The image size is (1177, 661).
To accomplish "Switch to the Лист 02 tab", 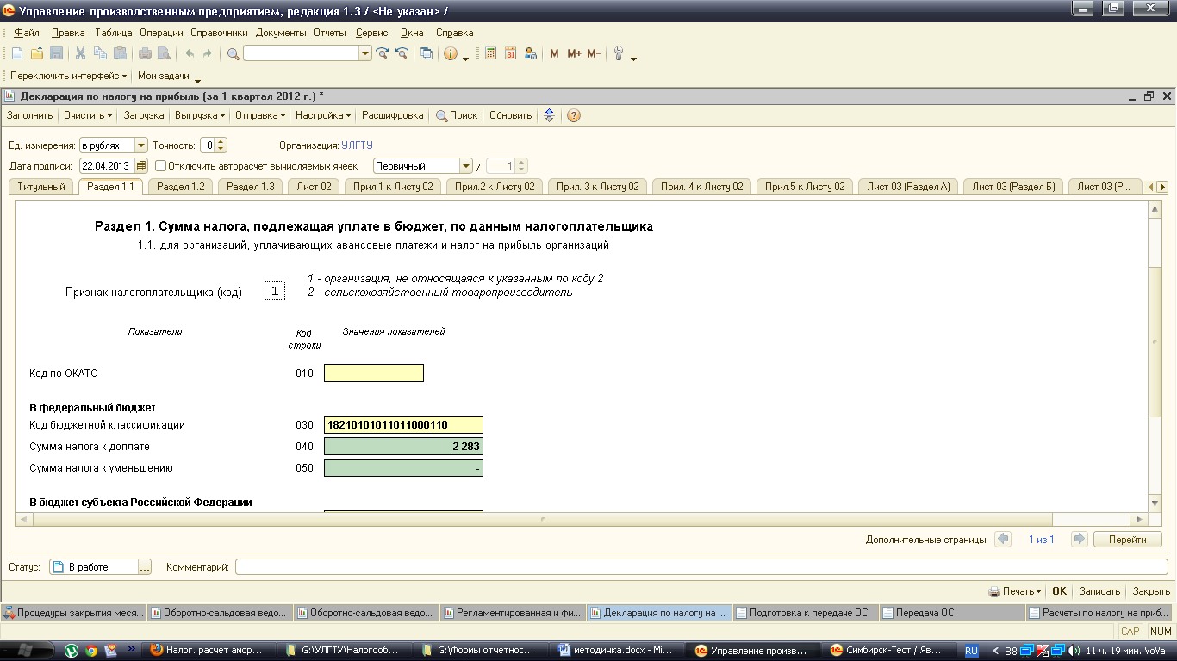I will click(314, 187).
